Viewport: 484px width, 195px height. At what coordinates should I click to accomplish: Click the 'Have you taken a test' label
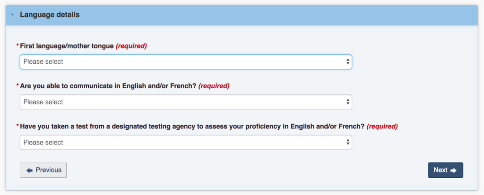192,127
